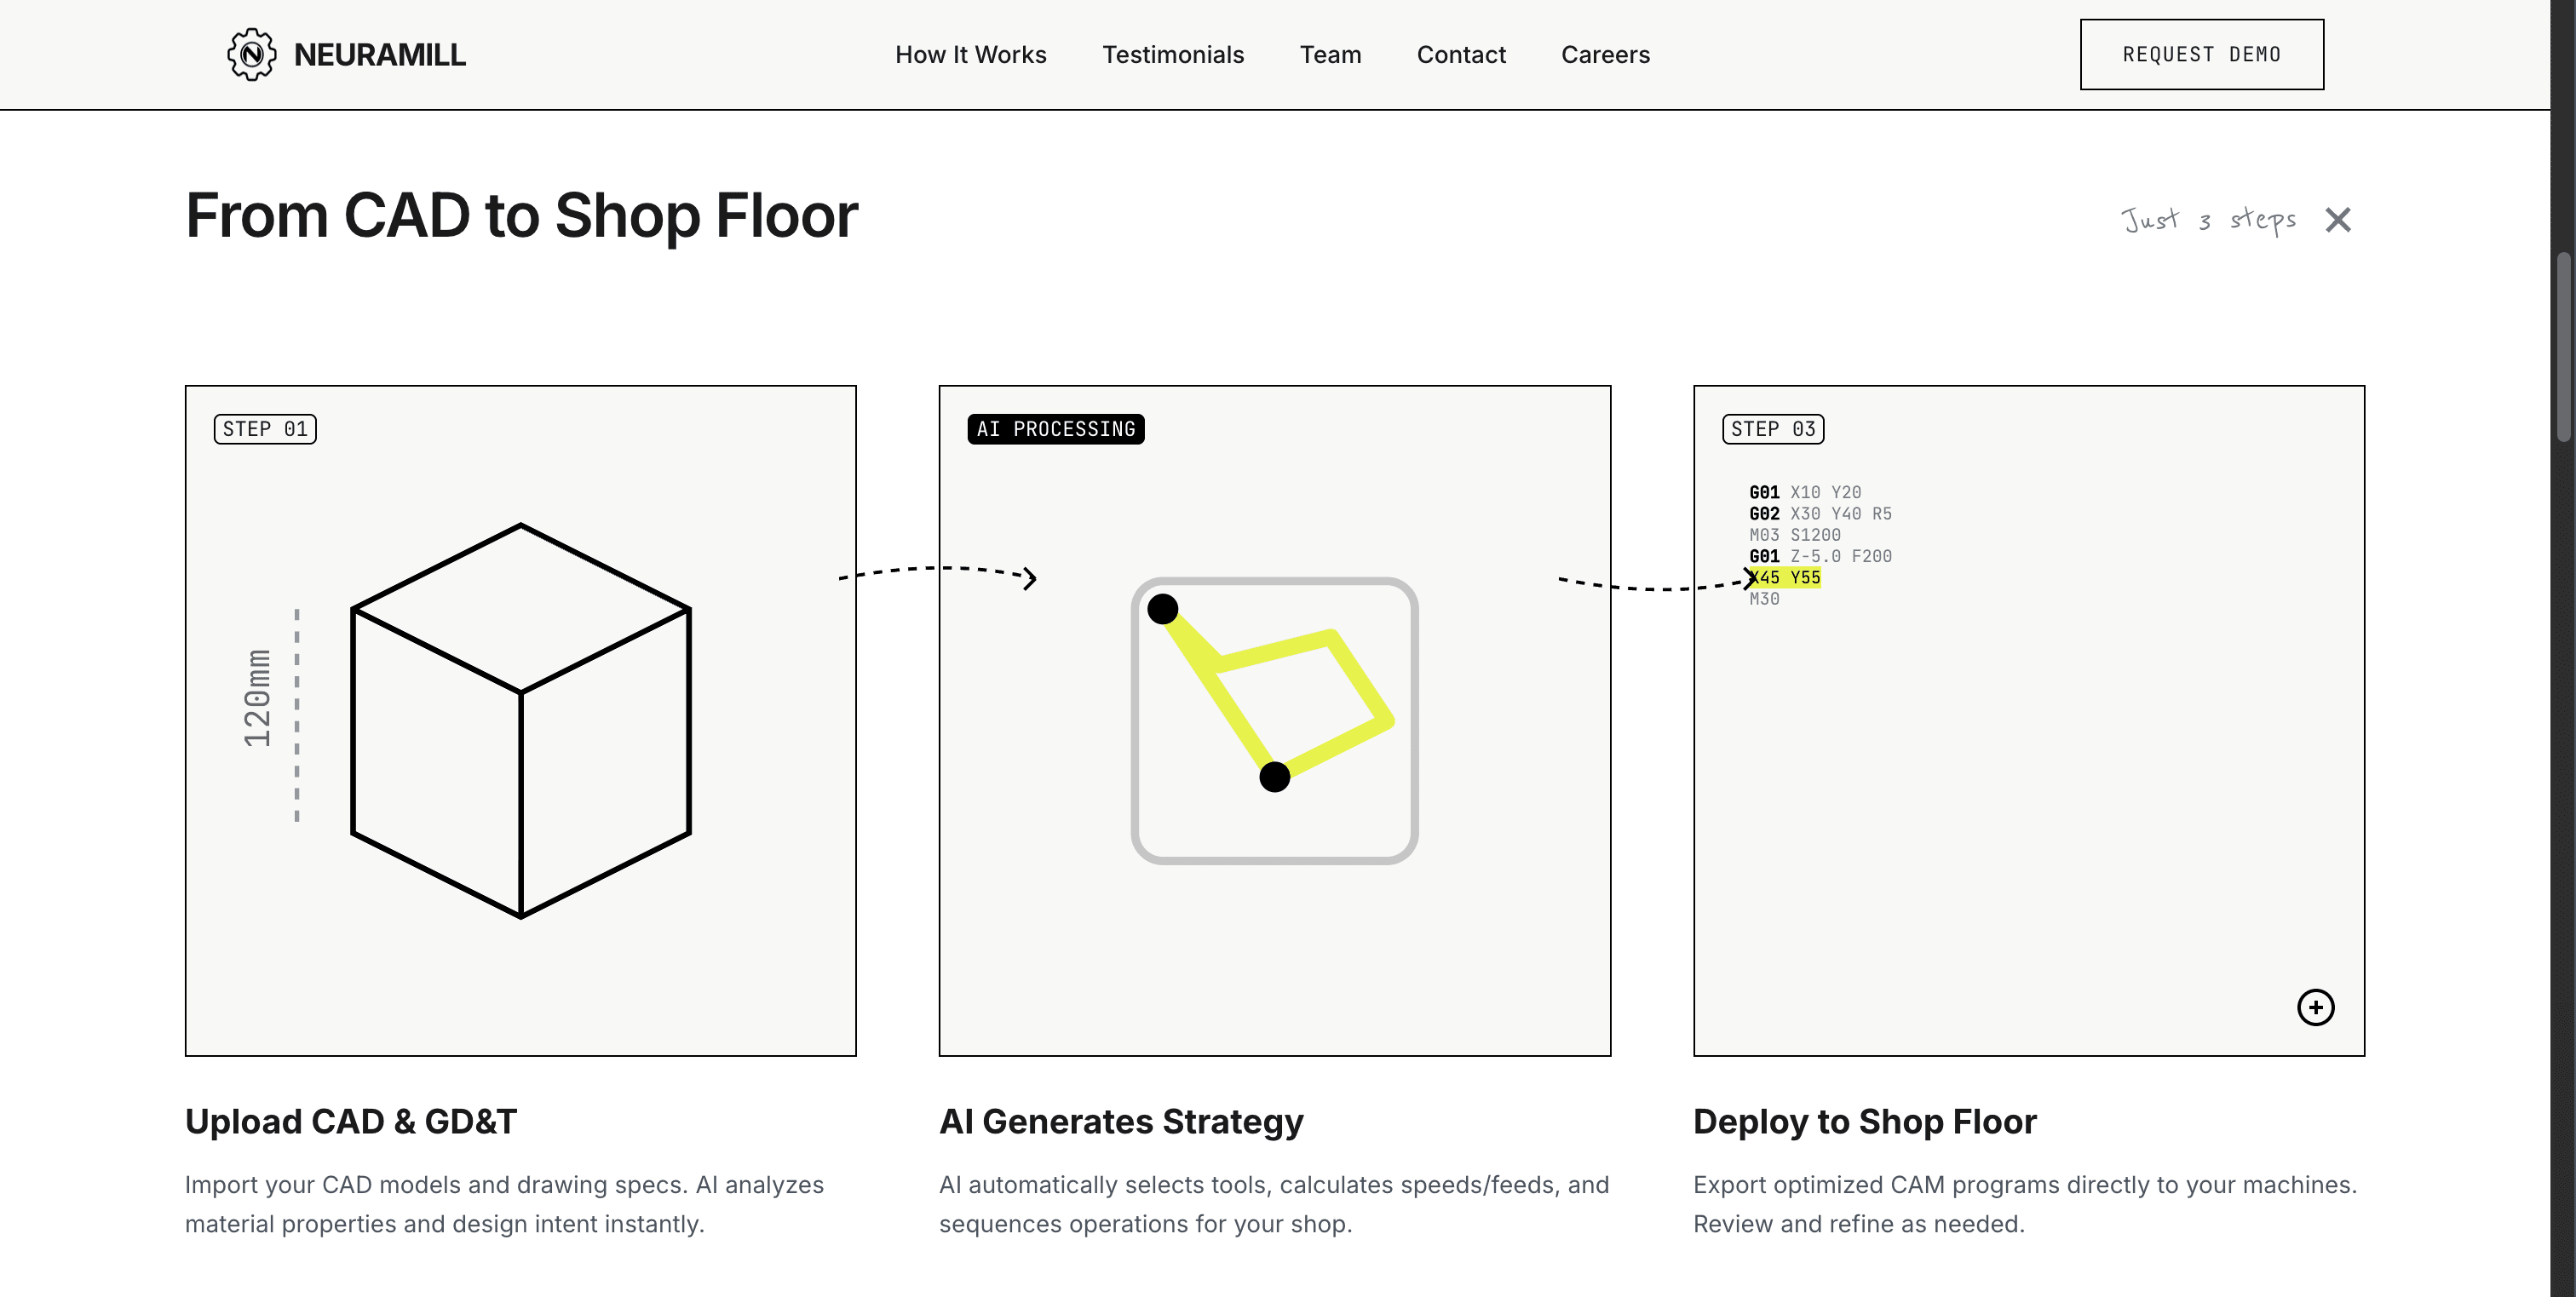Click the Neuramill gear logo icon
The height and width of the screenshot is (1297, 2576).
[x=251, y=54]
